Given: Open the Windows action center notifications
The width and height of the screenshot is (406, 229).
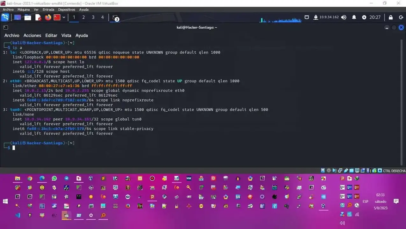Looking at the screenshot, I should (x=396, y=201).
